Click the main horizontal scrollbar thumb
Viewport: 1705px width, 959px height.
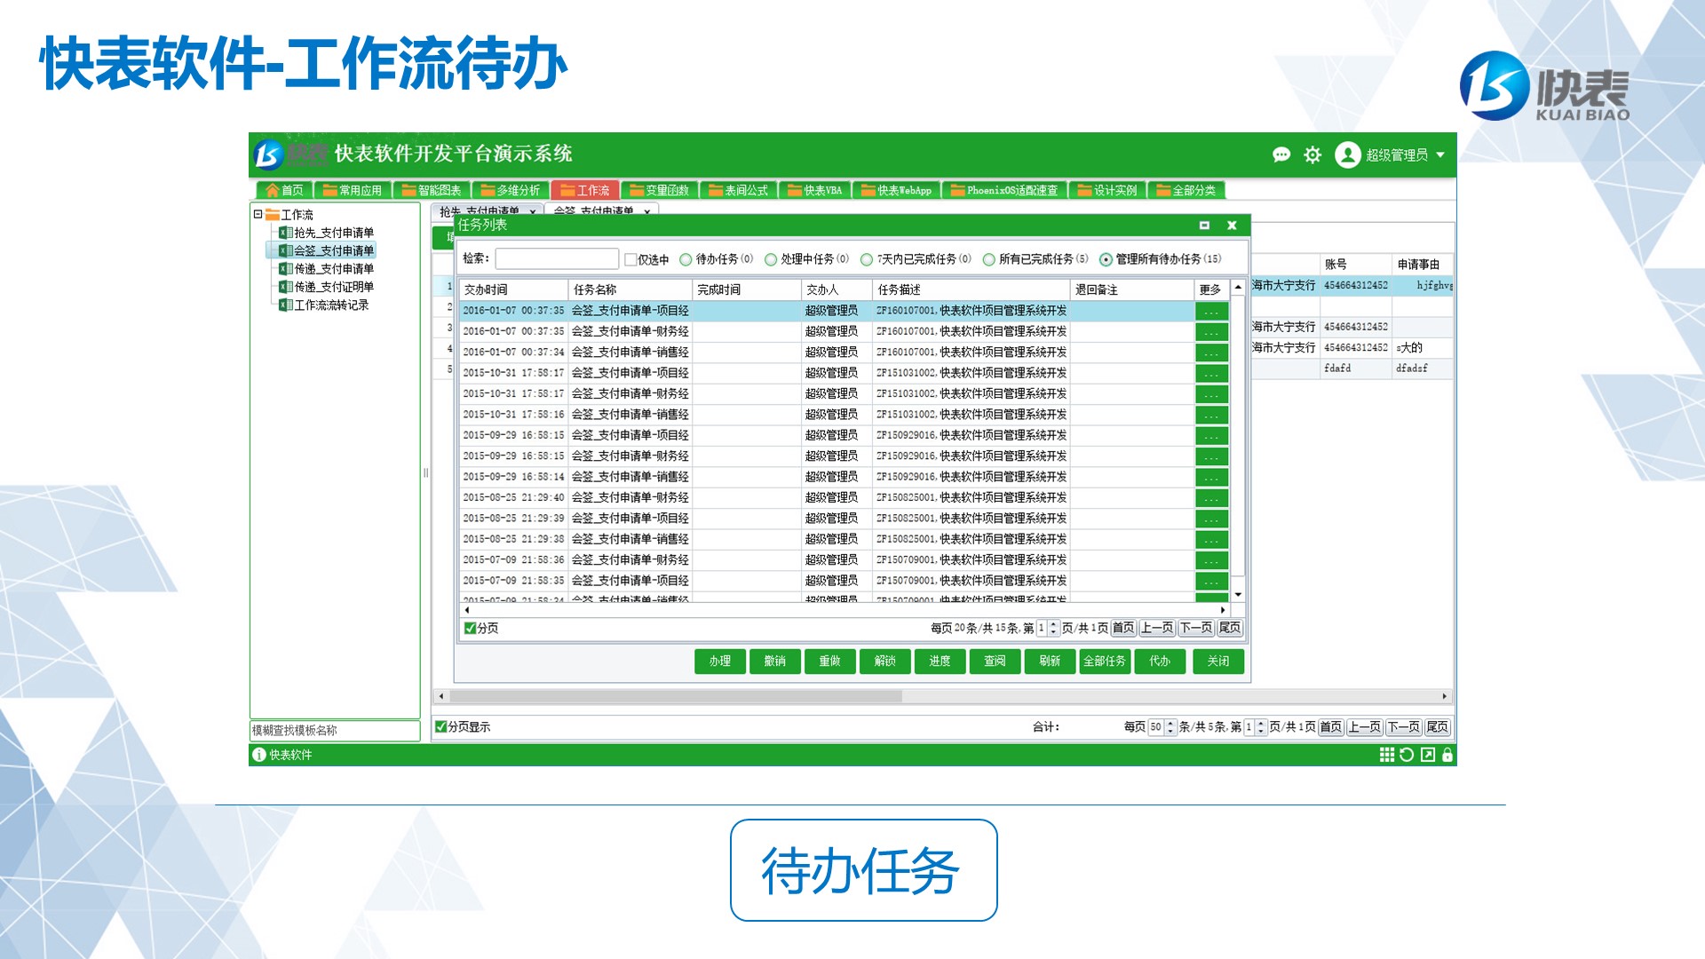pyautogui.click(x=676, y=697)
